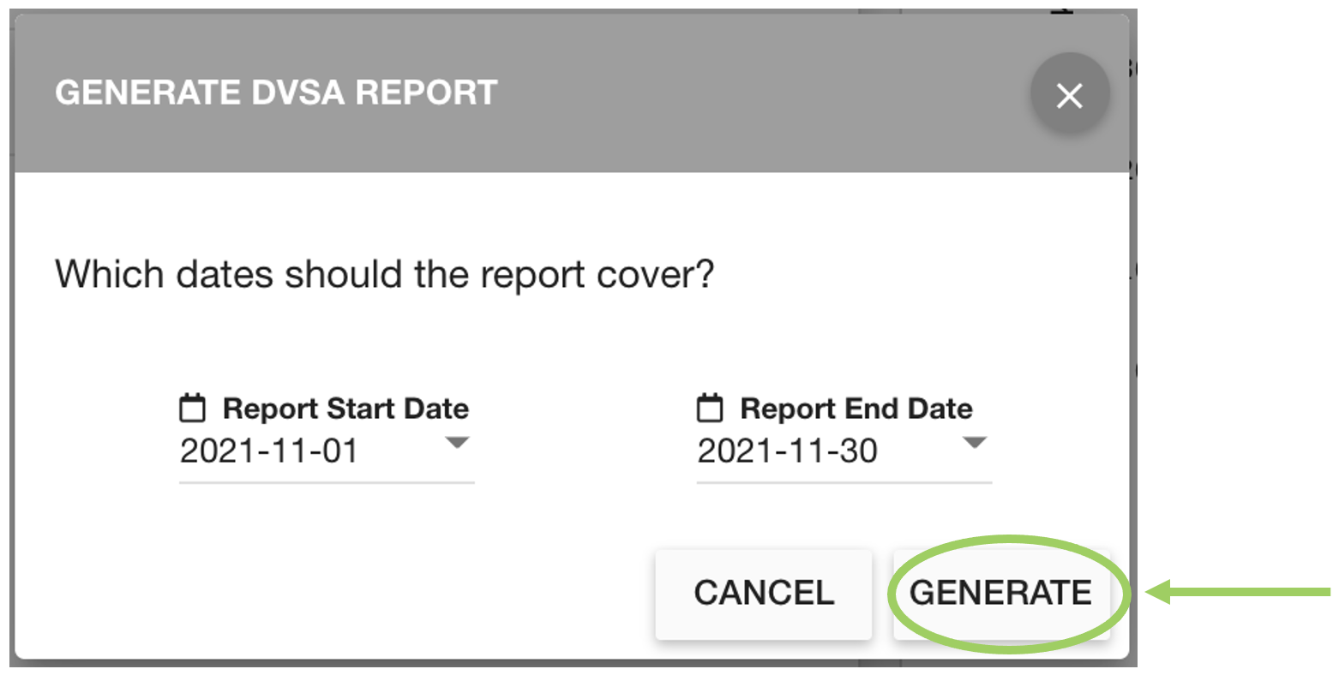Click the underline beneath the start date field

pyautogui.click(x=327, y=482)
